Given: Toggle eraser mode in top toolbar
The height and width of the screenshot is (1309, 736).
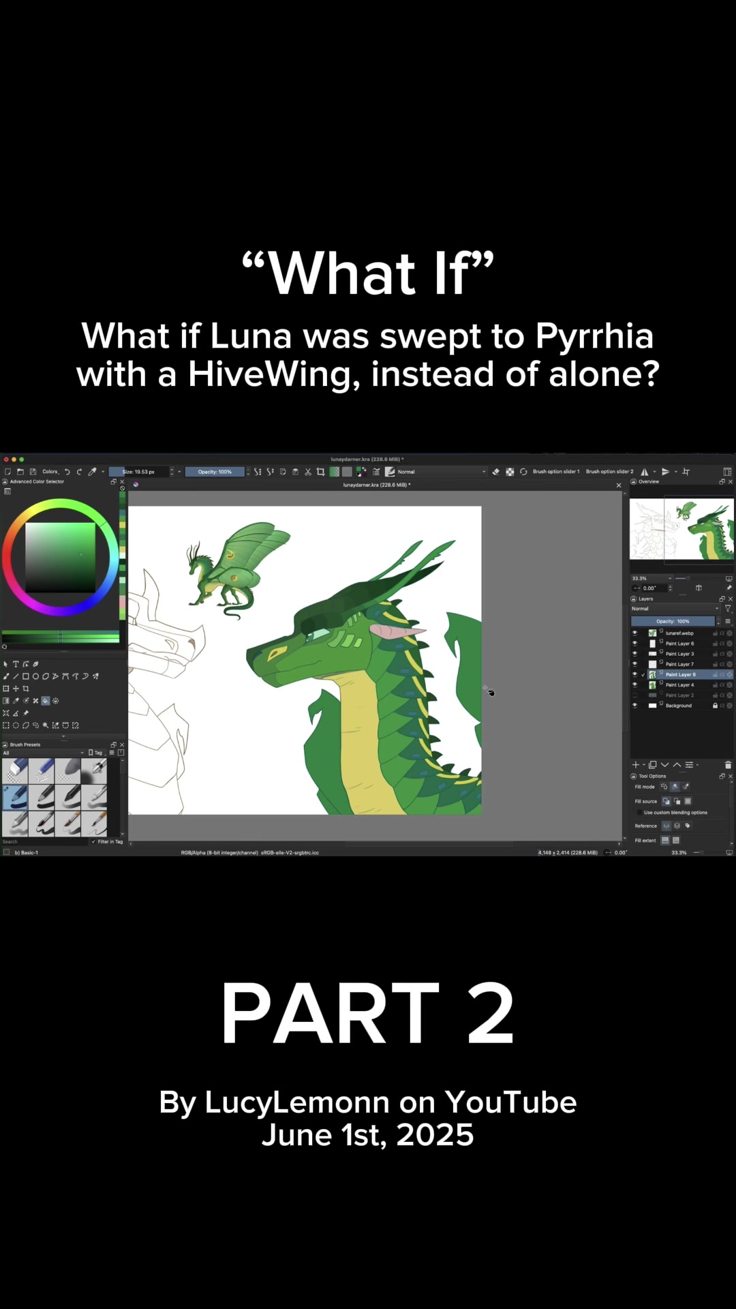Looking at the screenshot, I should [496, 472].
